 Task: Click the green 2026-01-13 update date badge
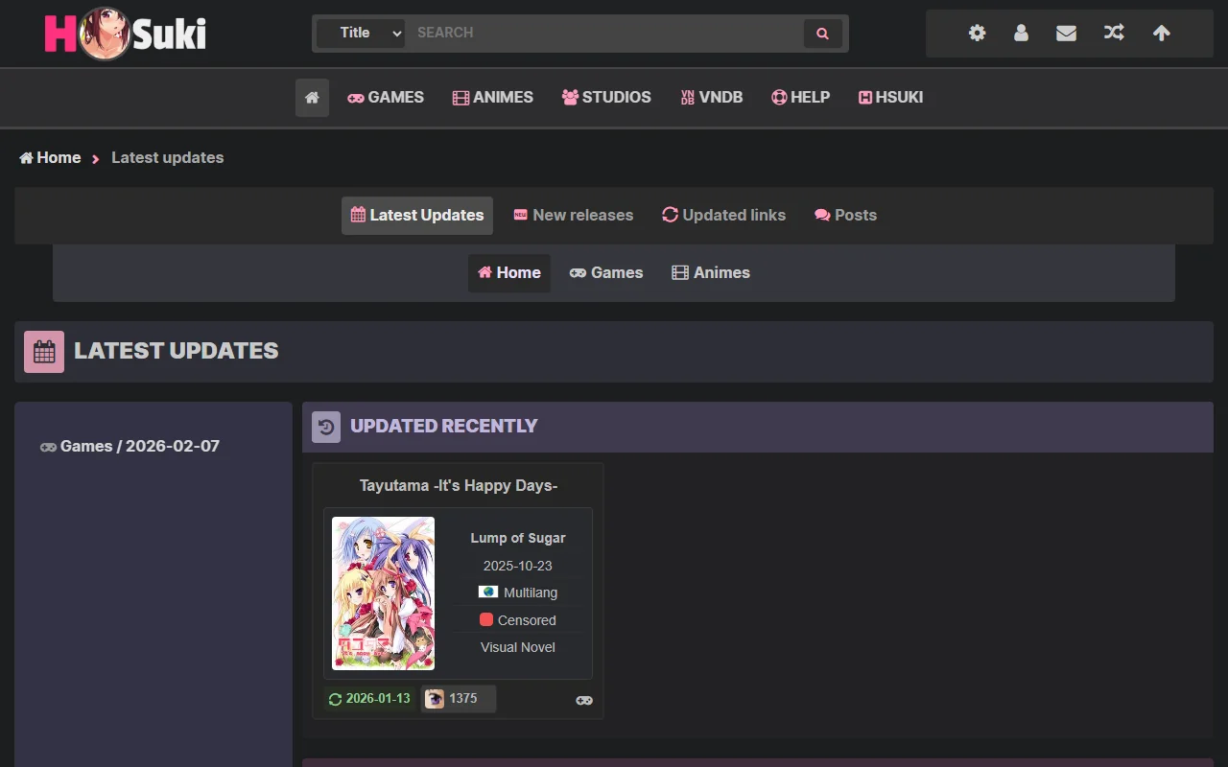click(x=369, y=699)
